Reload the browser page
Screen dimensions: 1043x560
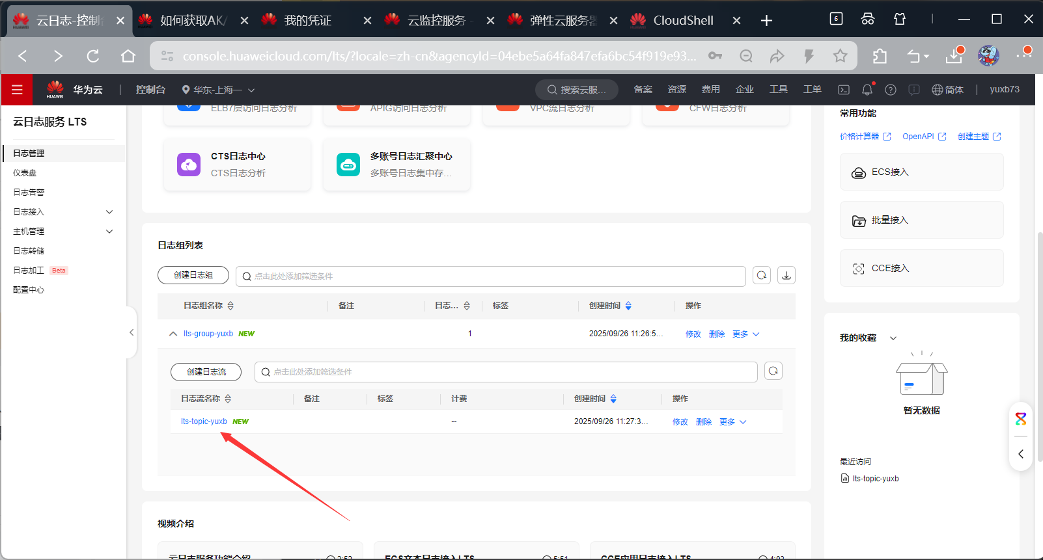pyautogui.click(x=93, y=56)
